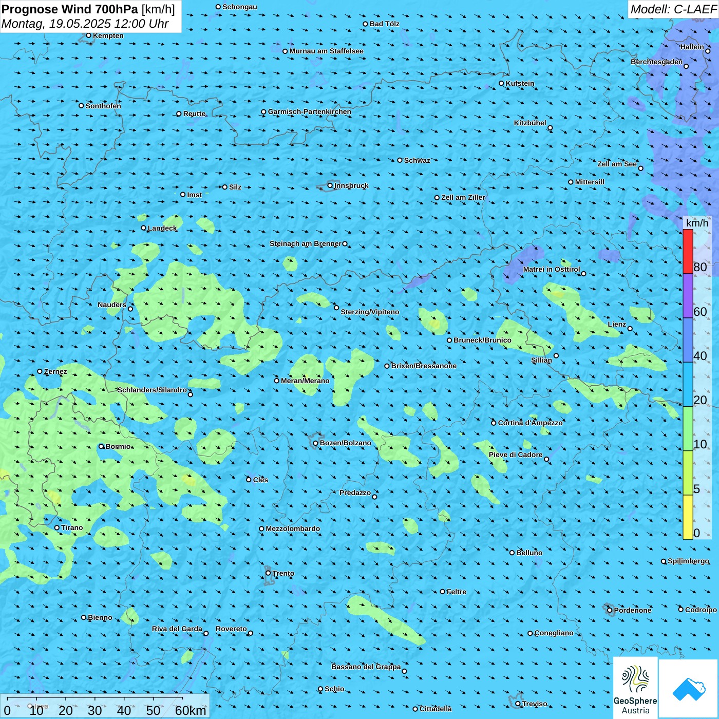Click the 'Codroipo' label
The height and width of the screenshot is (719, 719).
pyautogui.click(x=701, y=610)
